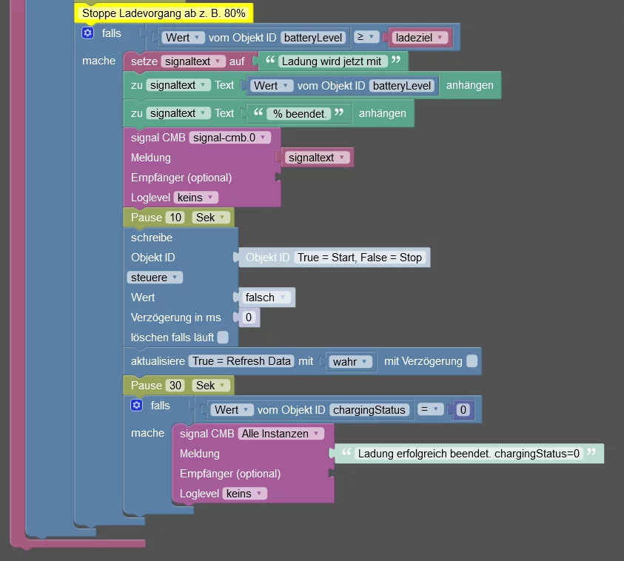
Task: Edit the '% beendet.' text field
Action: tap(298, 113)
